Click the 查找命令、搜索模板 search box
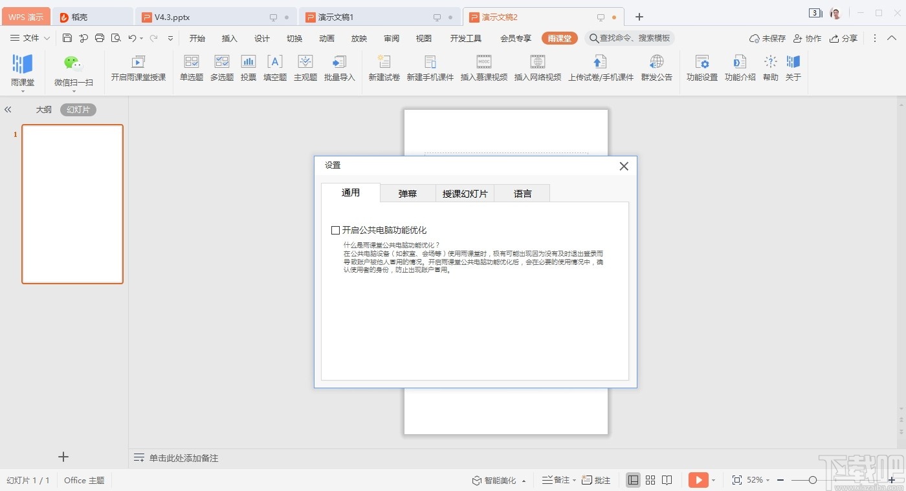Screen dimensions: 906x491 click(x=630, y=38)
